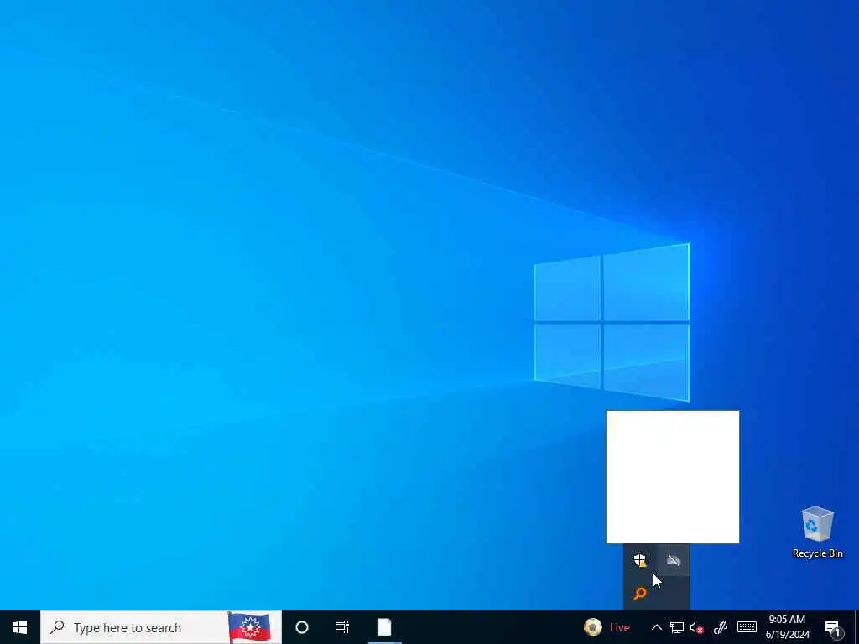
Task: Open the Windows Start menu
Action: click(x=20, y=627)
